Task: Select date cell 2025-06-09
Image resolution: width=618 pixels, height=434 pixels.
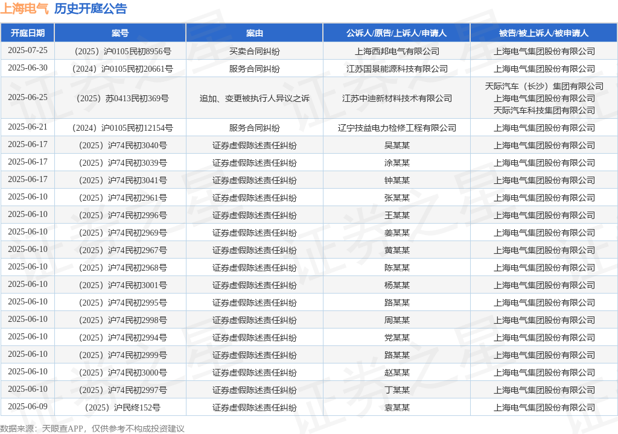Action: 28,406
